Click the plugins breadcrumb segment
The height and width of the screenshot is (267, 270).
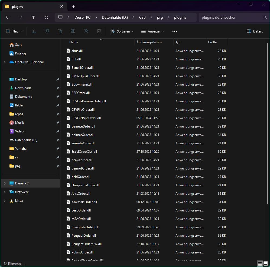180,17
